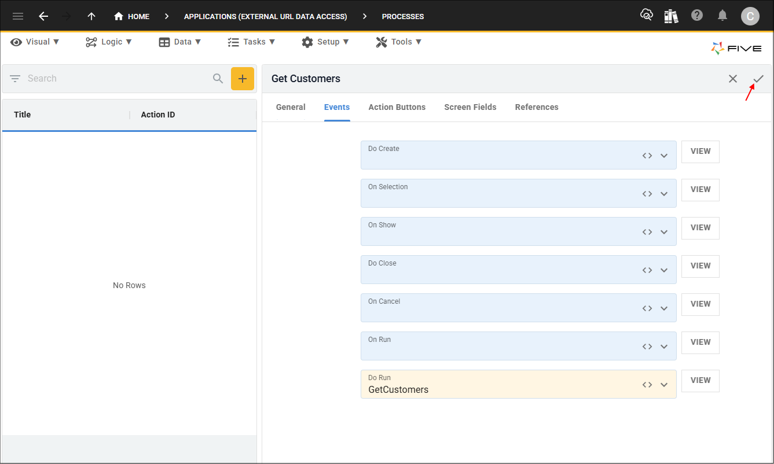Open the documentation books icon
This screenshot has height=464, width=774.
coord(671,16)
